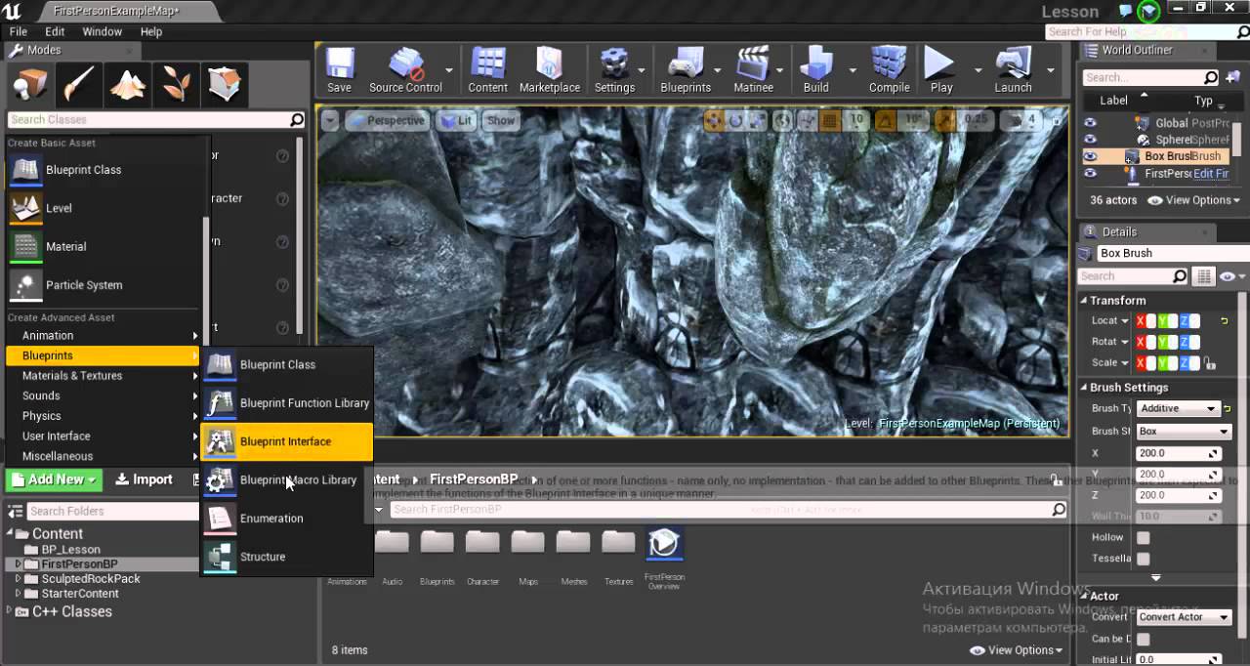Screen dimensions: 1250x666
Task: Click the Launch toolbar icon
Action: [x=1013, y=70]
